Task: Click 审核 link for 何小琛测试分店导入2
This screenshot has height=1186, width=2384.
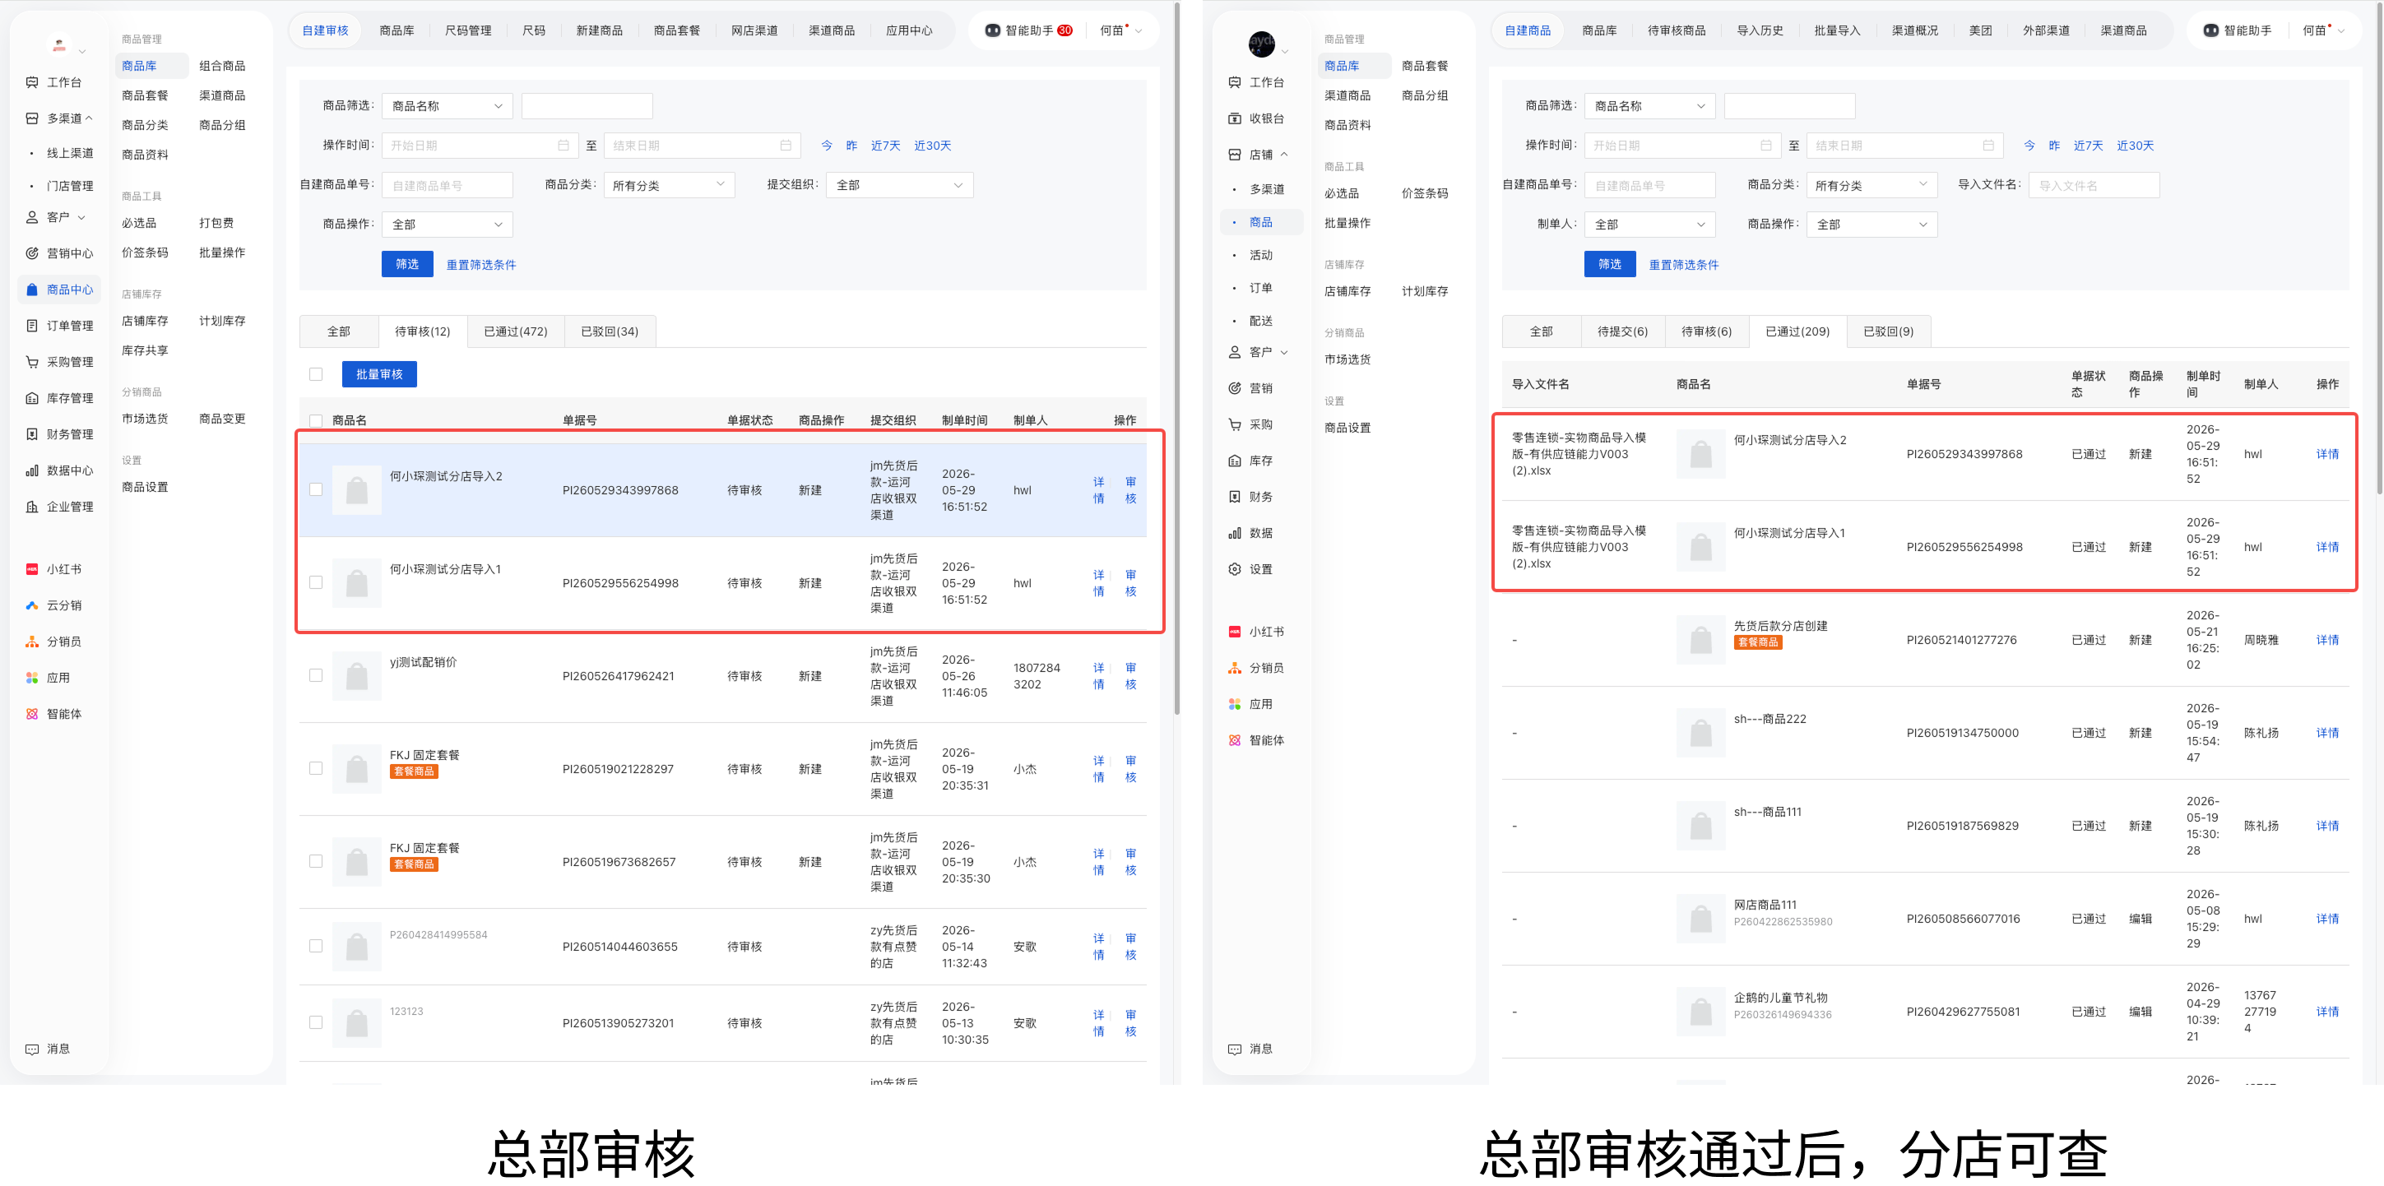Action: coord(1131,490)
